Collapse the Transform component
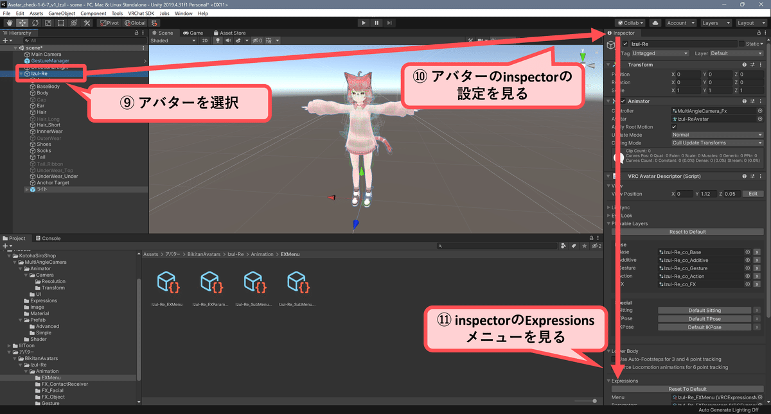Screen dimensions: 771x414 point(609,65)
